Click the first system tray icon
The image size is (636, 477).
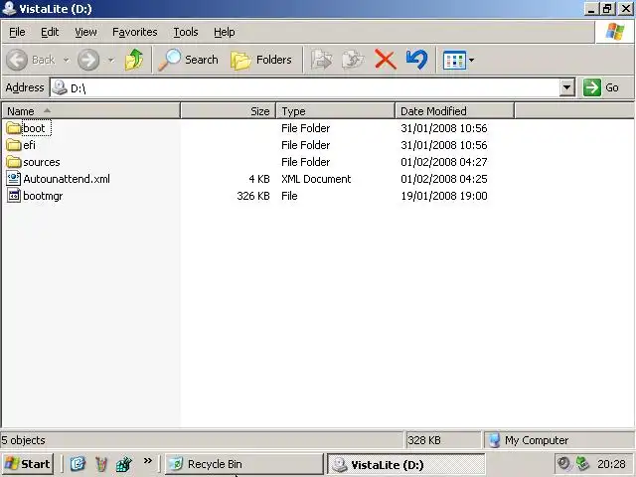(563, 463)
